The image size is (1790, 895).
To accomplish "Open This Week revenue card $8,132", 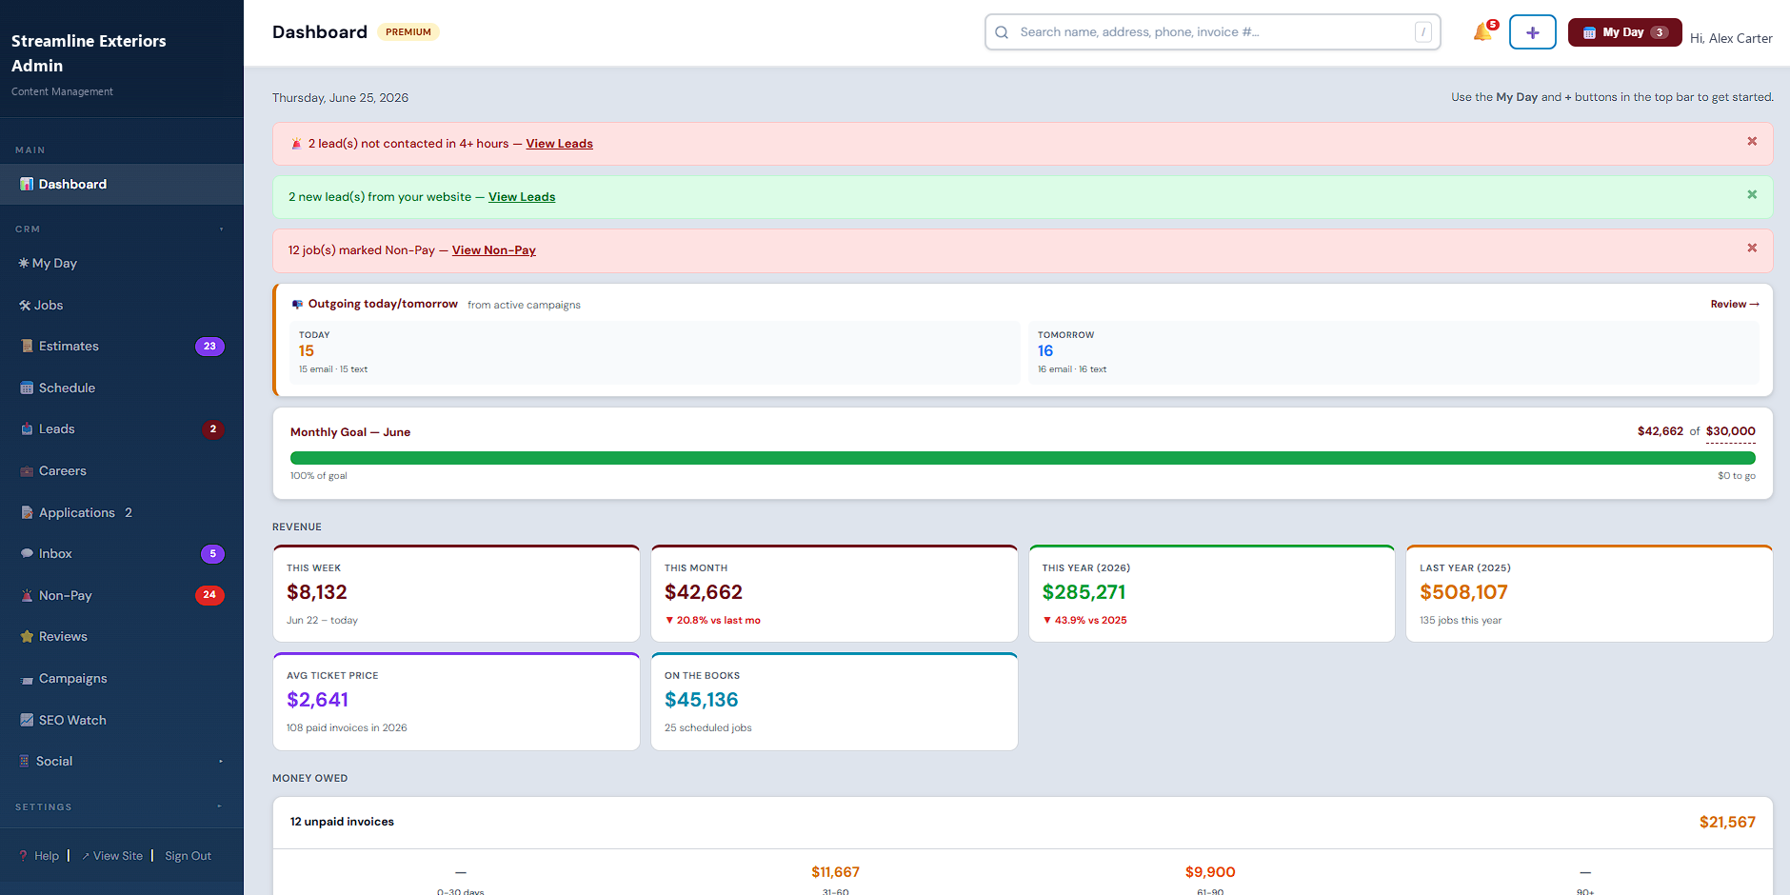I will (456, 593).
